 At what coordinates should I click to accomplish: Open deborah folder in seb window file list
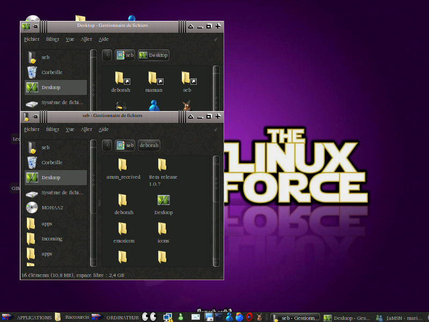coord(123,204)
